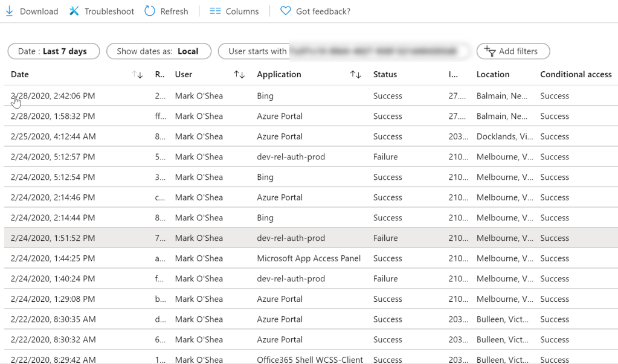Screen dimensions: 618x364
Task: Click the Location column header
Action: point(493,75)
